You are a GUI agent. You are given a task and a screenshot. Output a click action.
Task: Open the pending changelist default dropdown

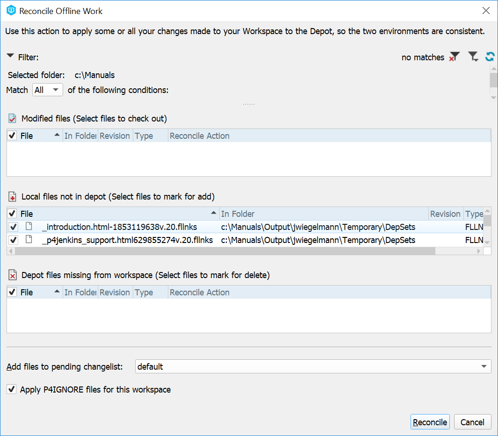tap(313, 367)
